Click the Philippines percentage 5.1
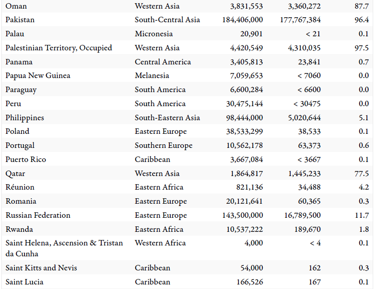 pos(363,118)
